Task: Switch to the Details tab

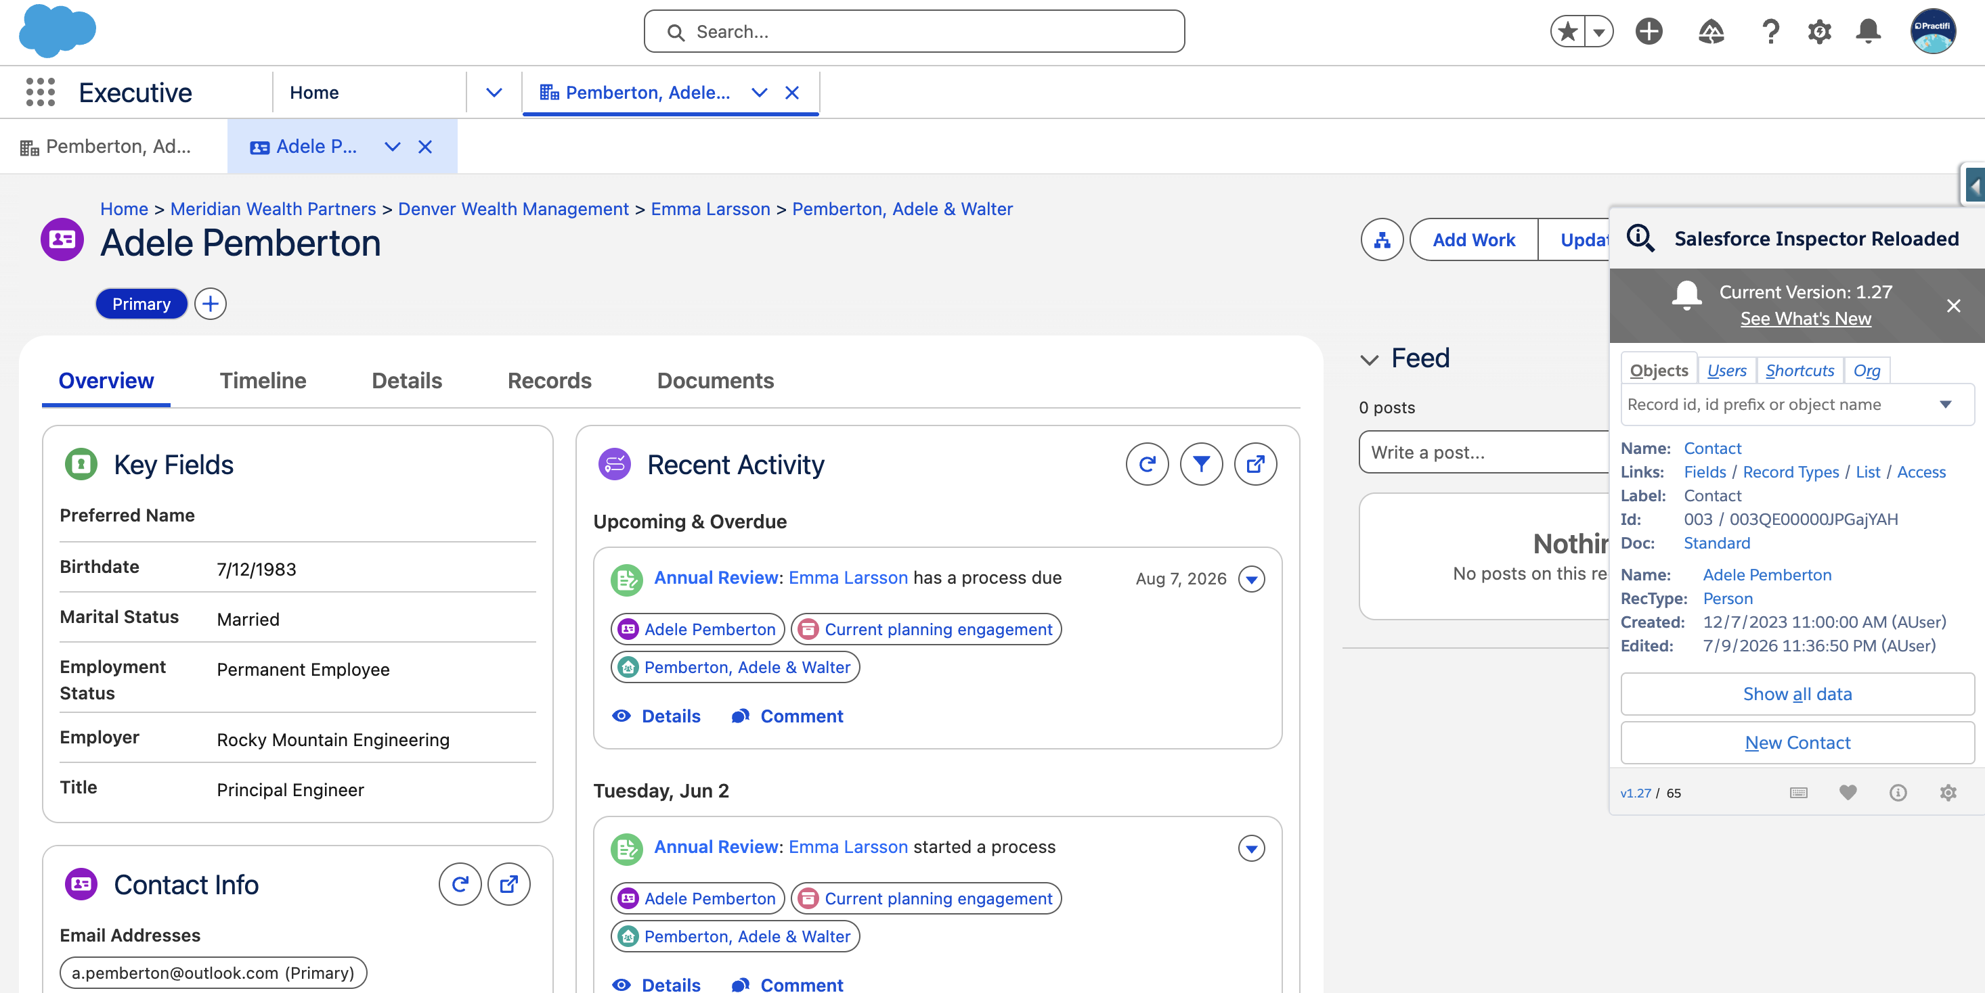Action: 407,380
